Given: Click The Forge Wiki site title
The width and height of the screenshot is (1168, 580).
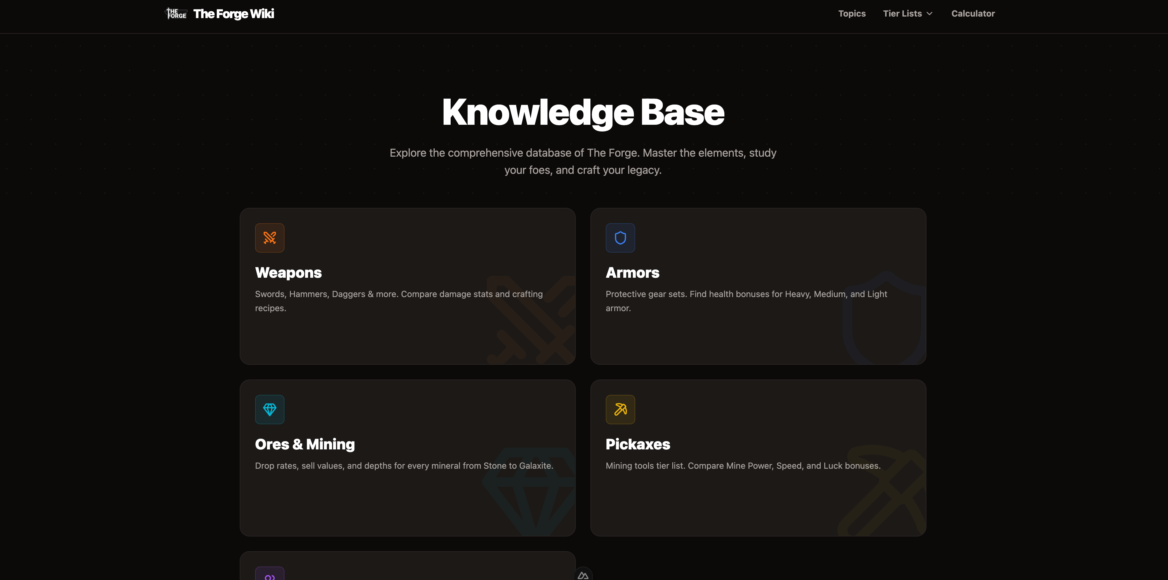Looking at the screenshot, I should click(x=234, y=13).
